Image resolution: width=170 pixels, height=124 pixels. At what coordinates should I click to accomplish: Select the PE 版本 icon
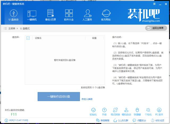(159, 111)
